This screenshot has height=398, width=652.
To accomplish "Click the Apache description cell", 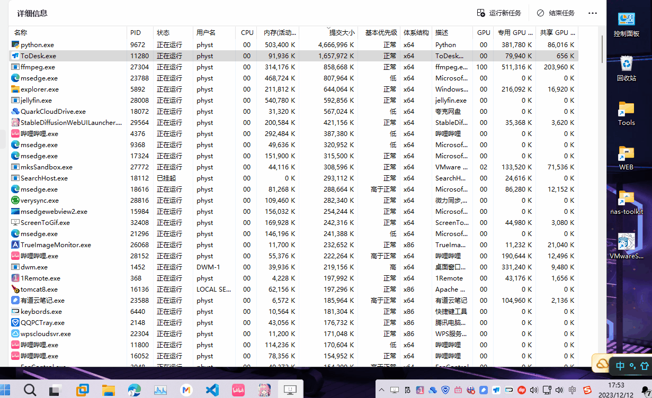I will (x=451, y=290).
